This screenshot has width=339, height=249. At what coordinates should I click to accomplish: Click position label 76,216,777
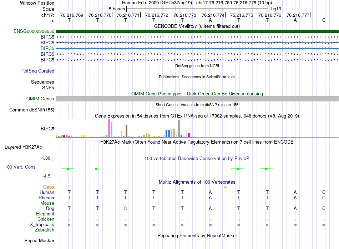tap(298, 15)
